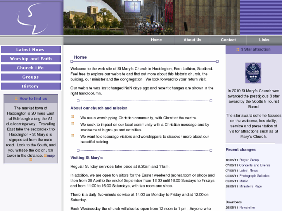Click the church interior congregation photo
282x211 pixels.
(x=149, y=17)
